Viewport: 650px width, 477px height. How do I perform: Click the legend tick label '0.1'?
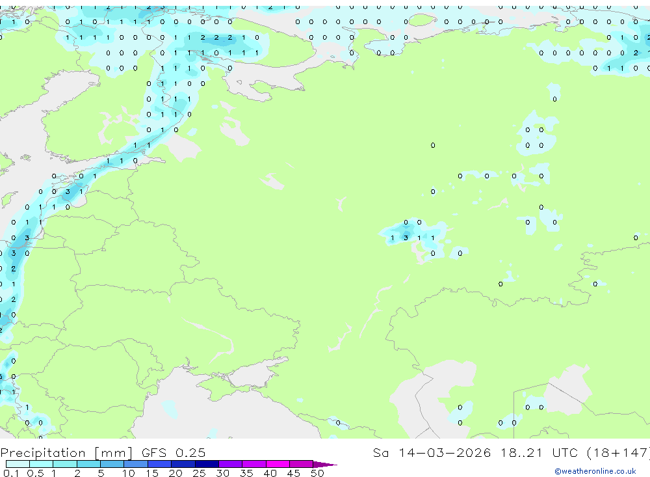(x=11, y=473)
